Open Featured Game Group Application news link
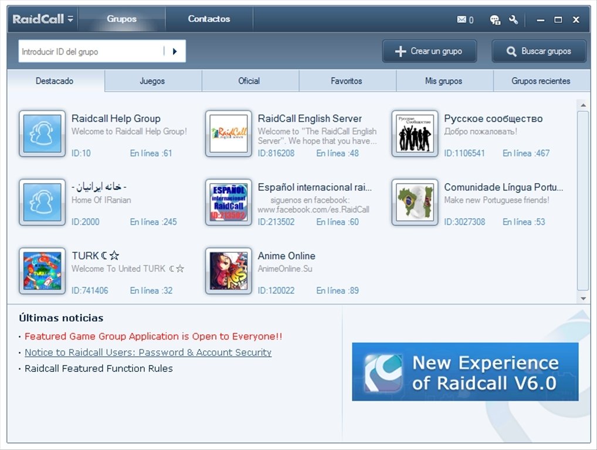The width and height of the screenshot is (597, 450). [x=154, y=336]
